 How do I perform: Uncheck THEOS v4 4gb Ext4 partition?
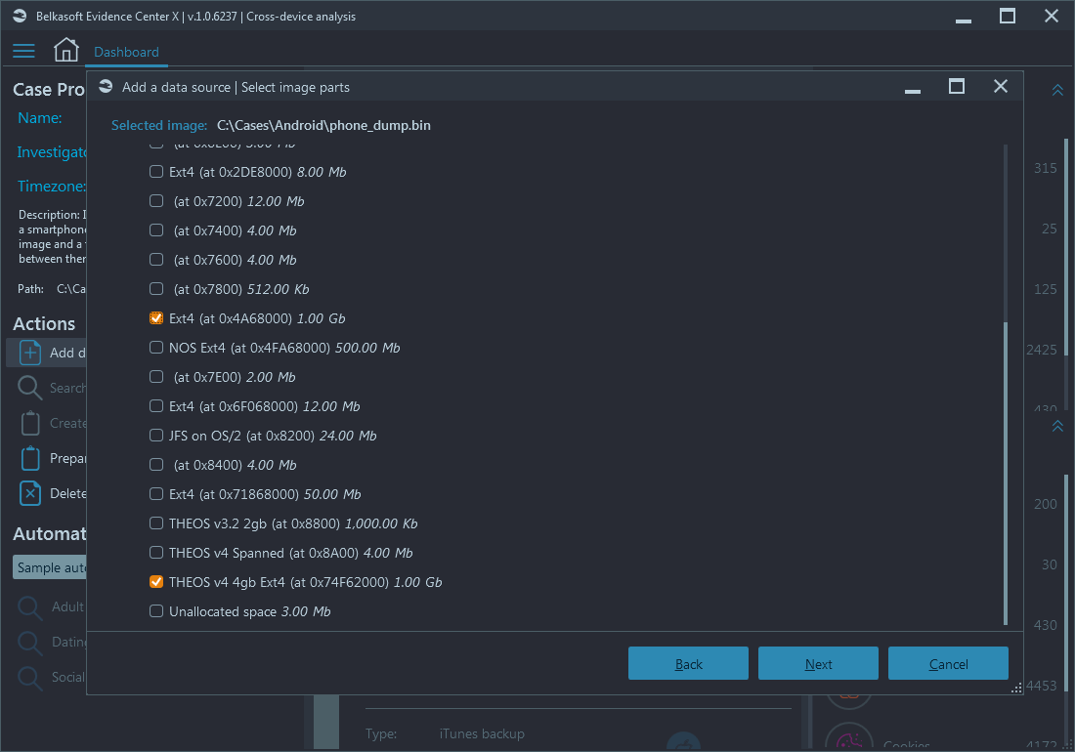(x=156, y=582)
